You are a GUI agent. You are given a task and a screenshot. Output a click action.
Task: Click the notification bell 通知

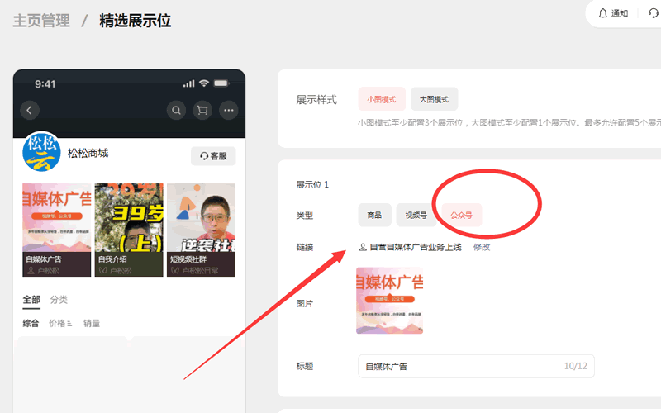[x=613, y=13]
